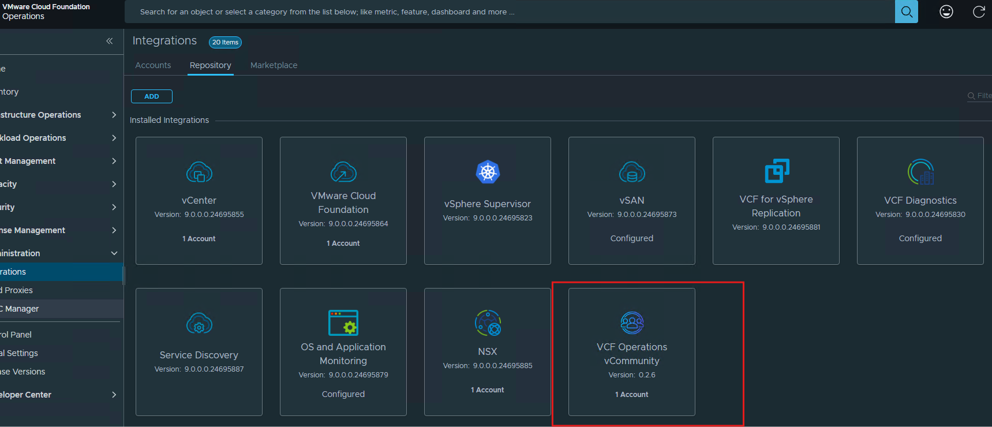Click the NSX integration icon
992x427 pixels.
click(x=488, y=323)
